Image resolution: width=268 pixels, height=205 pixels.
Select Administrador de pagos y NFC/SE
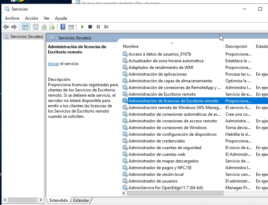[x=160, y=168]
